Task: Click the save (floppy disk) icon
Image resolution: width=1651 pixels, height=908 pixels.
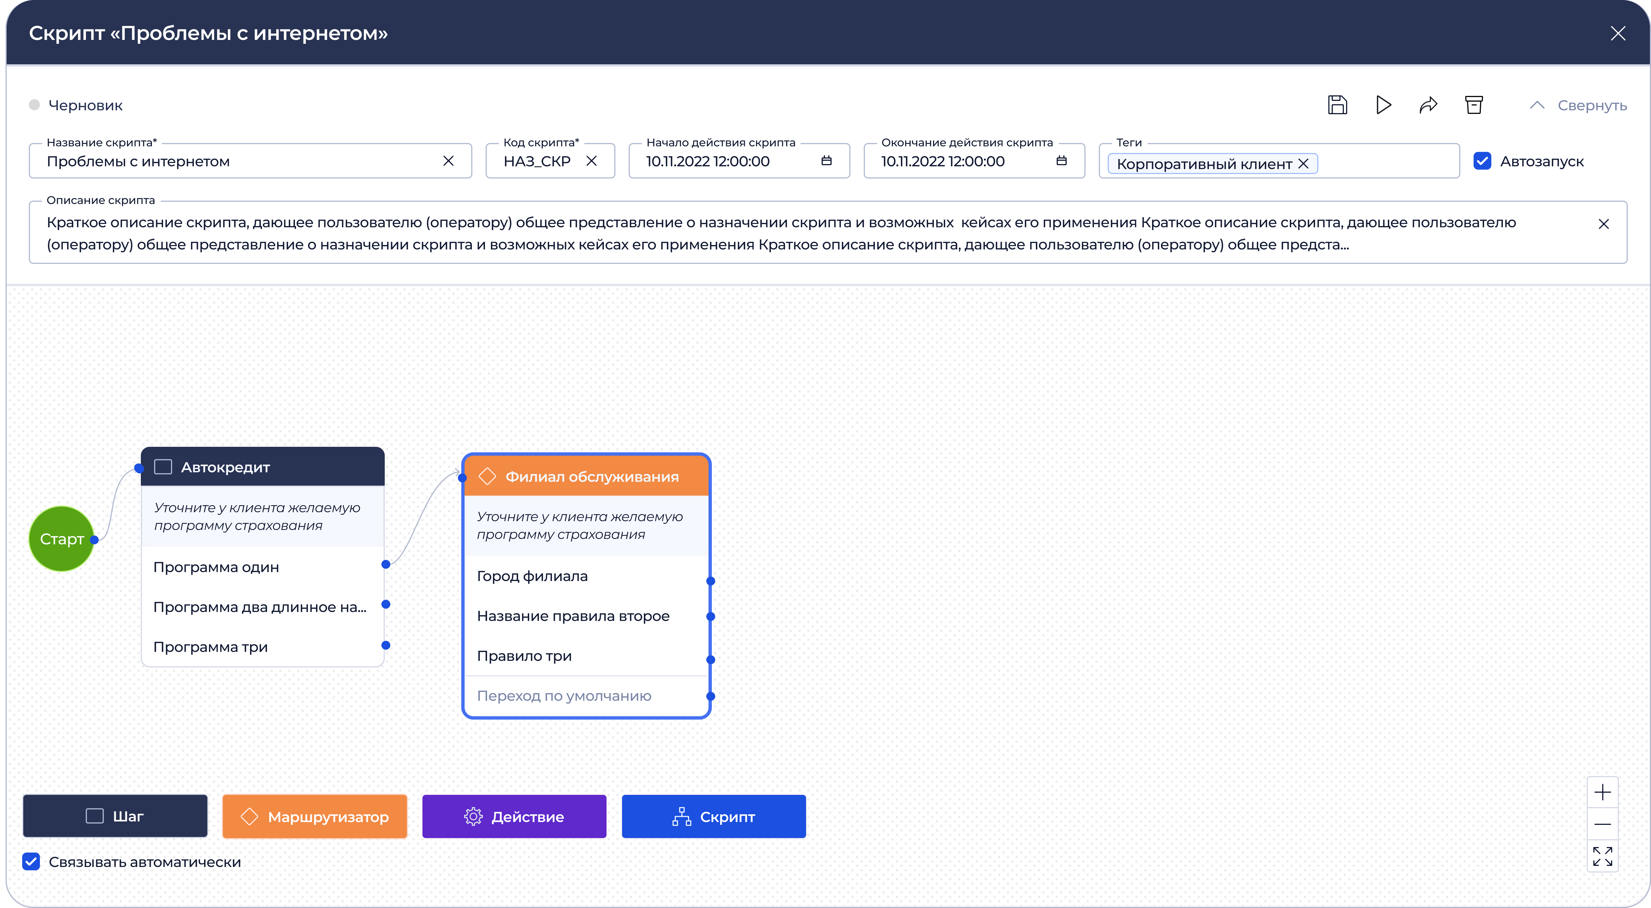Action: (x=1337, y=105)
